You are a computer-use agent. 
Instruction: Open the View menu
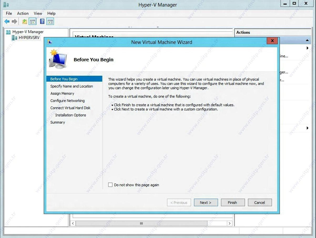click(38, 13)
